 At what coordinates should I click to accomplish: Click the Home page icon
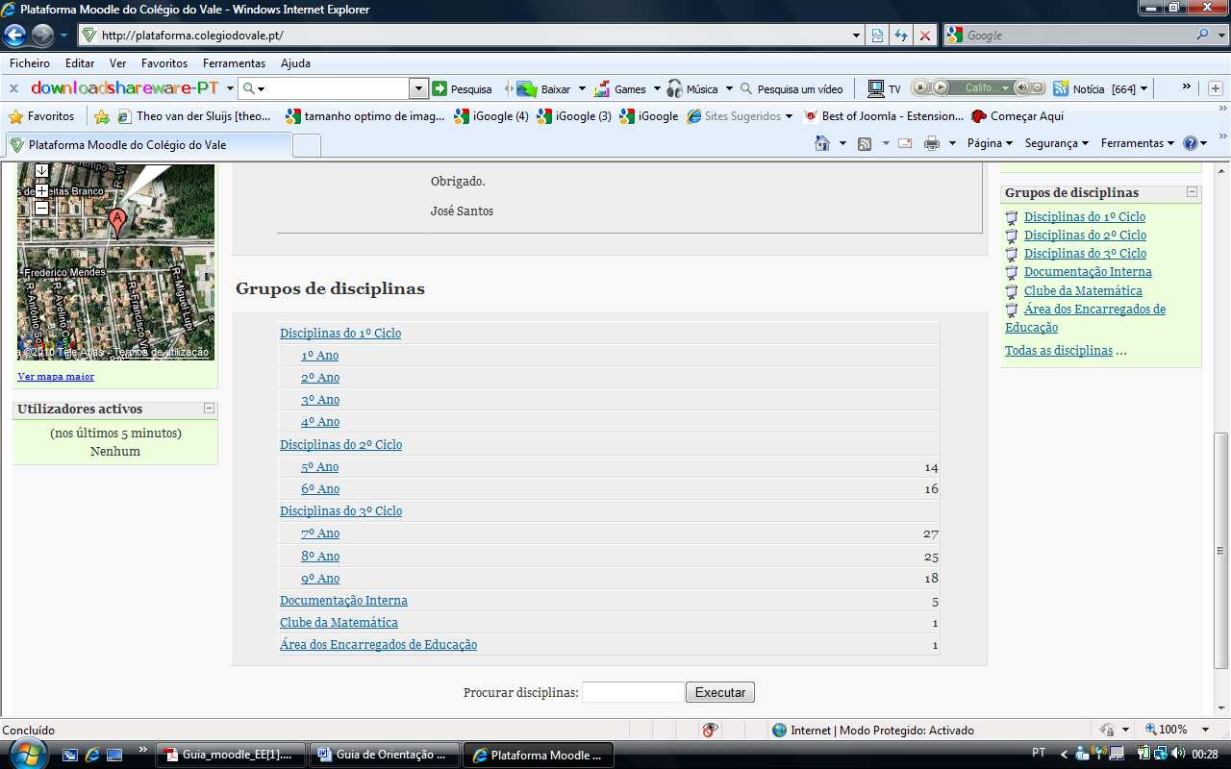(x=821, y=143)
